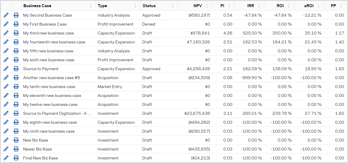Image resolution: width=348 pixels, height=163 pixels.
Task: Click the Denied status cell
Action: 149,24
